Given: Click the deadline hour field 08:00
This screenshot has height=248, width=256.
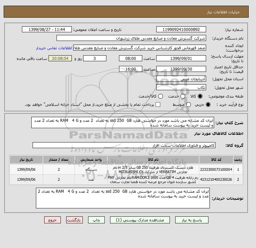Looking at the screenshot, I should click(131, 58).
